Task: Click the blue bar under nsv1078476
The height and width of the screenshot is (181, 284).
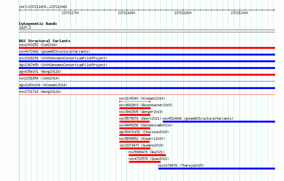Action: click(217, 169)
